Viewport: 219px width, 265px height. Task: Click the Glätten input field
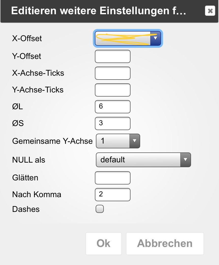112,178
